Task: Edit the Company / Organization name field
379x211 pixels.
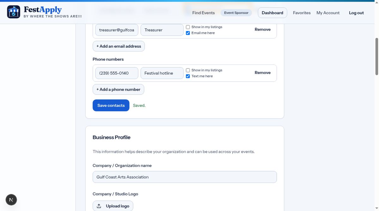Action: [185, 177]
